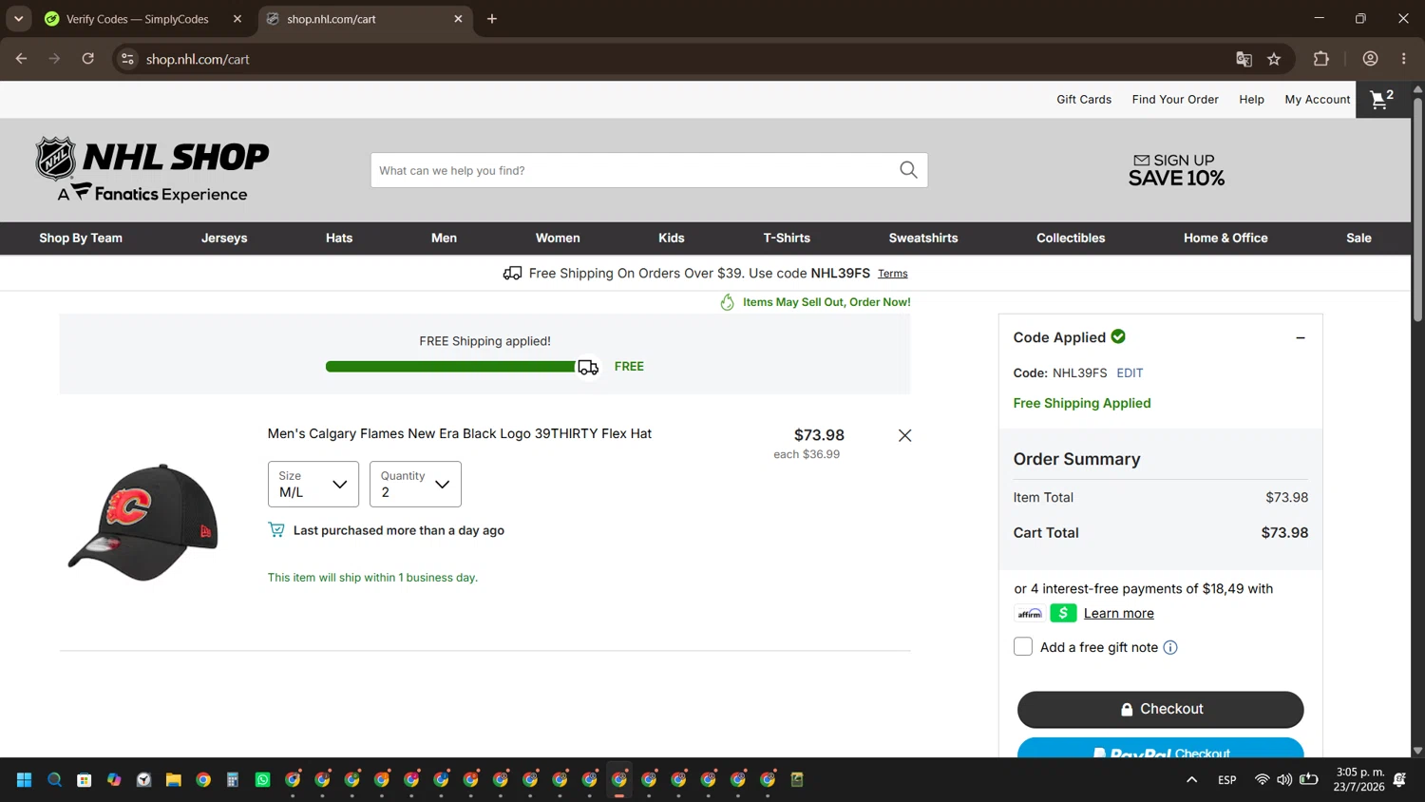Viewport: 1425px width, 802px height.
Task: Open the Find Your Order link
Action: [x=1175, y=100]
